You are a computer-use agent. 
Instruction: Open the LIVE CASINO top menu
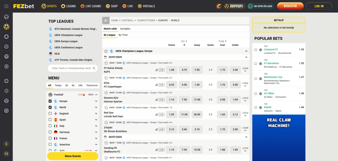click(90, 6)
